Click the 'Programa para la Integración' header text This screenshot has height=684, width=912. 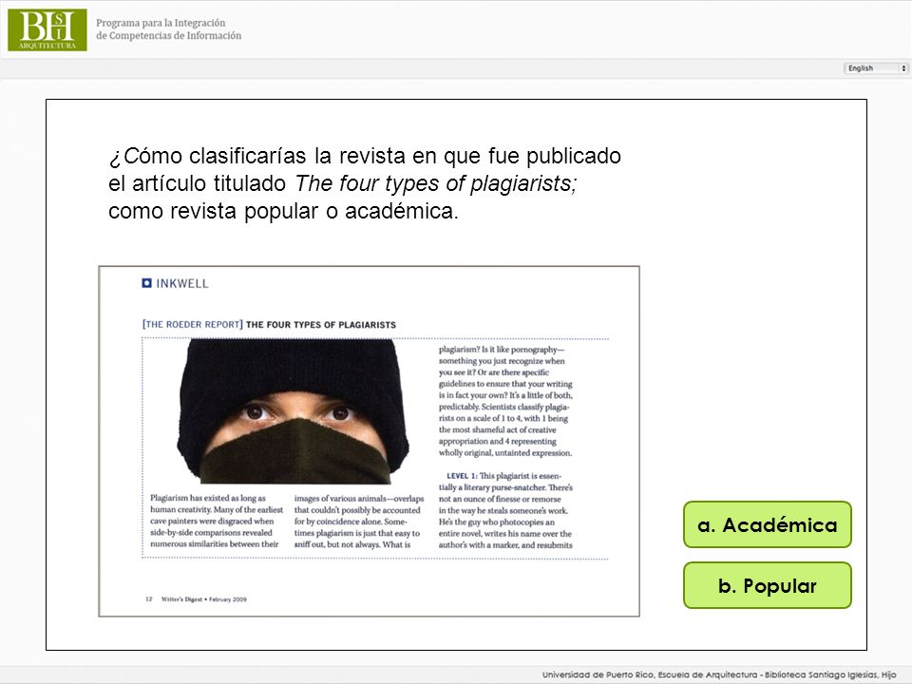click(161, 23)
